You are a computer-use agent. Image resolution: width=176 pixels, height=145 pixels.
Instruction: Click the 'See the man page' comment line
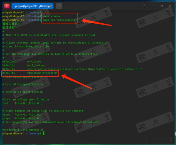pyautogui.click(x=50, y=54)
